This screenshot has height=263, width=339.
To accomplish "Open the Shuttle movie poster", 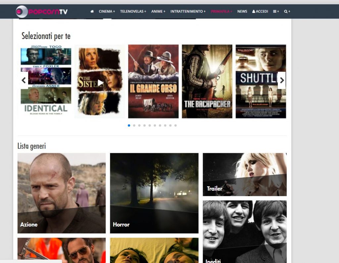I will tap(261, 81).
